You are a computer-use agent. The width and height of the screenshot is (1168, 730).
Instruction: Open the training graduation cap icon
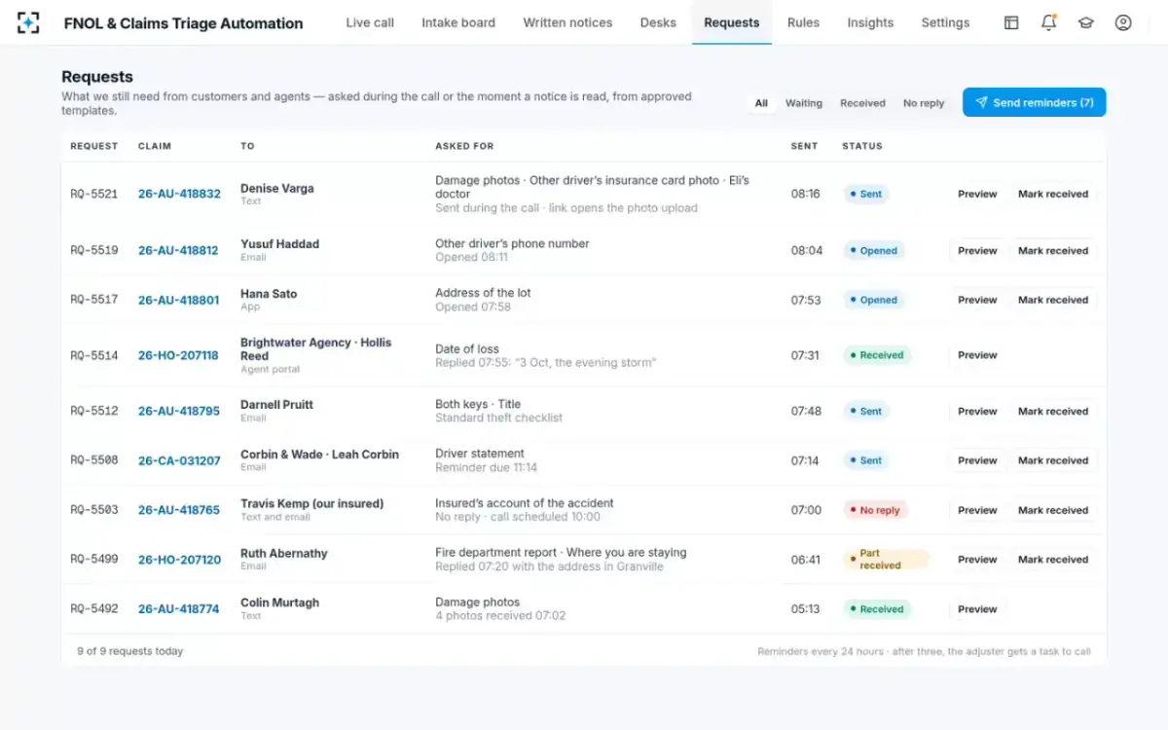(x=1086, y=22)
